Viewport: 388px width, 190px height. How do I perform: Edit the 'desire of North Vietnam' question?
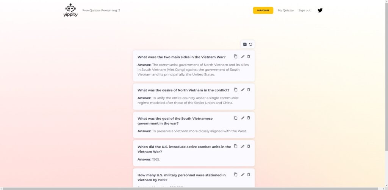tap(243, 90)
